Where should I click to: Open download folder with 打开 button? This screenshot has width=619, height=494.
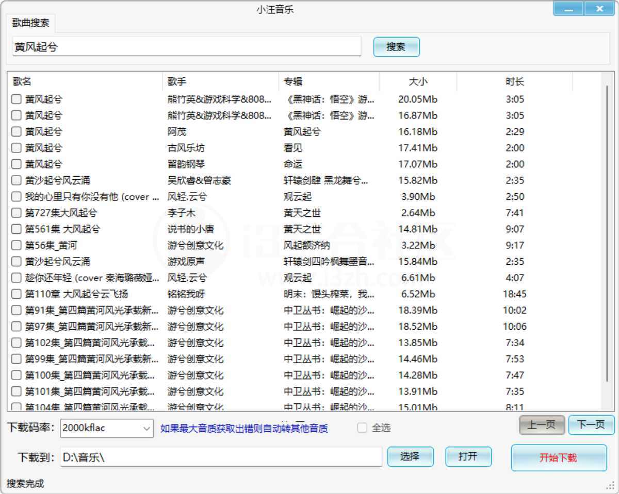[468, 456]
